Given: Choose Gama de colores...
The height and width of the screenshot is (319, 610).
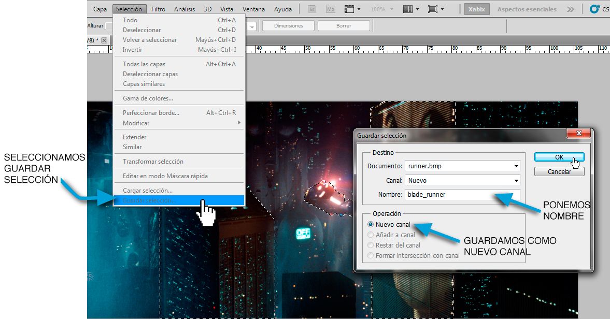Looking at the screenshot, I should pos(179,98).
